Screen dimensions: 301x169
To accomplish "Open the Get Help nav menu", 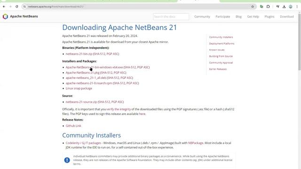I will point(253,17).
